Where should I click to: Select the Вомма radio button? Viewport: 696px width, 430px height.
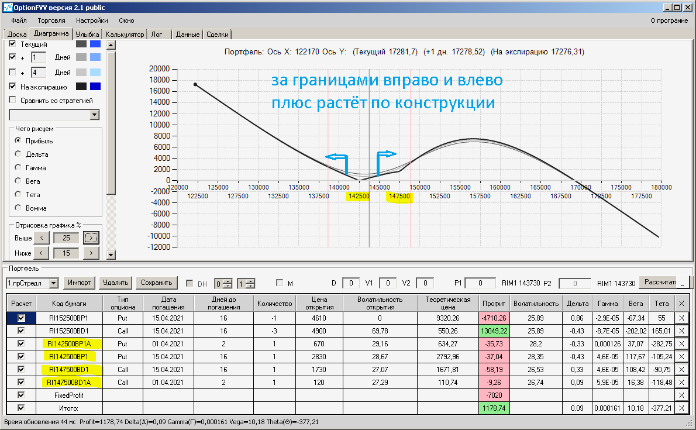(18, 208)
